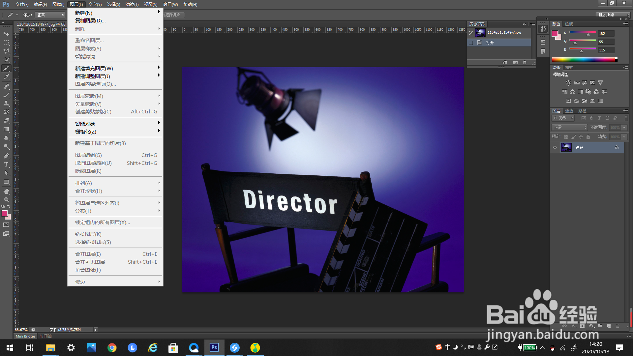Open the 样式 style dropdown in options bar

point(50,15)
